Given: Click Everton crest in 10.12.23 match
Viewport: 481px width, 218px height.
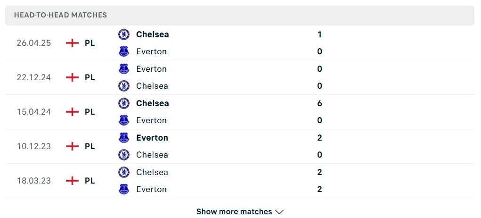Looking at the screenshot, I should click(124, 138).
